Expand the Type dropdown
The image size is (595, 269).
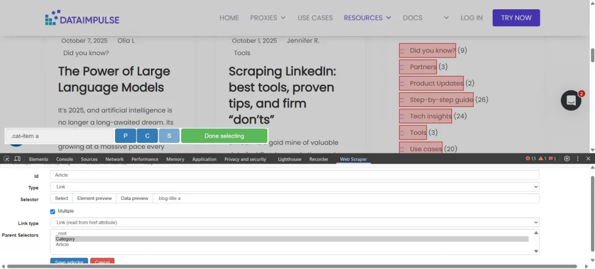click(295, 187)
